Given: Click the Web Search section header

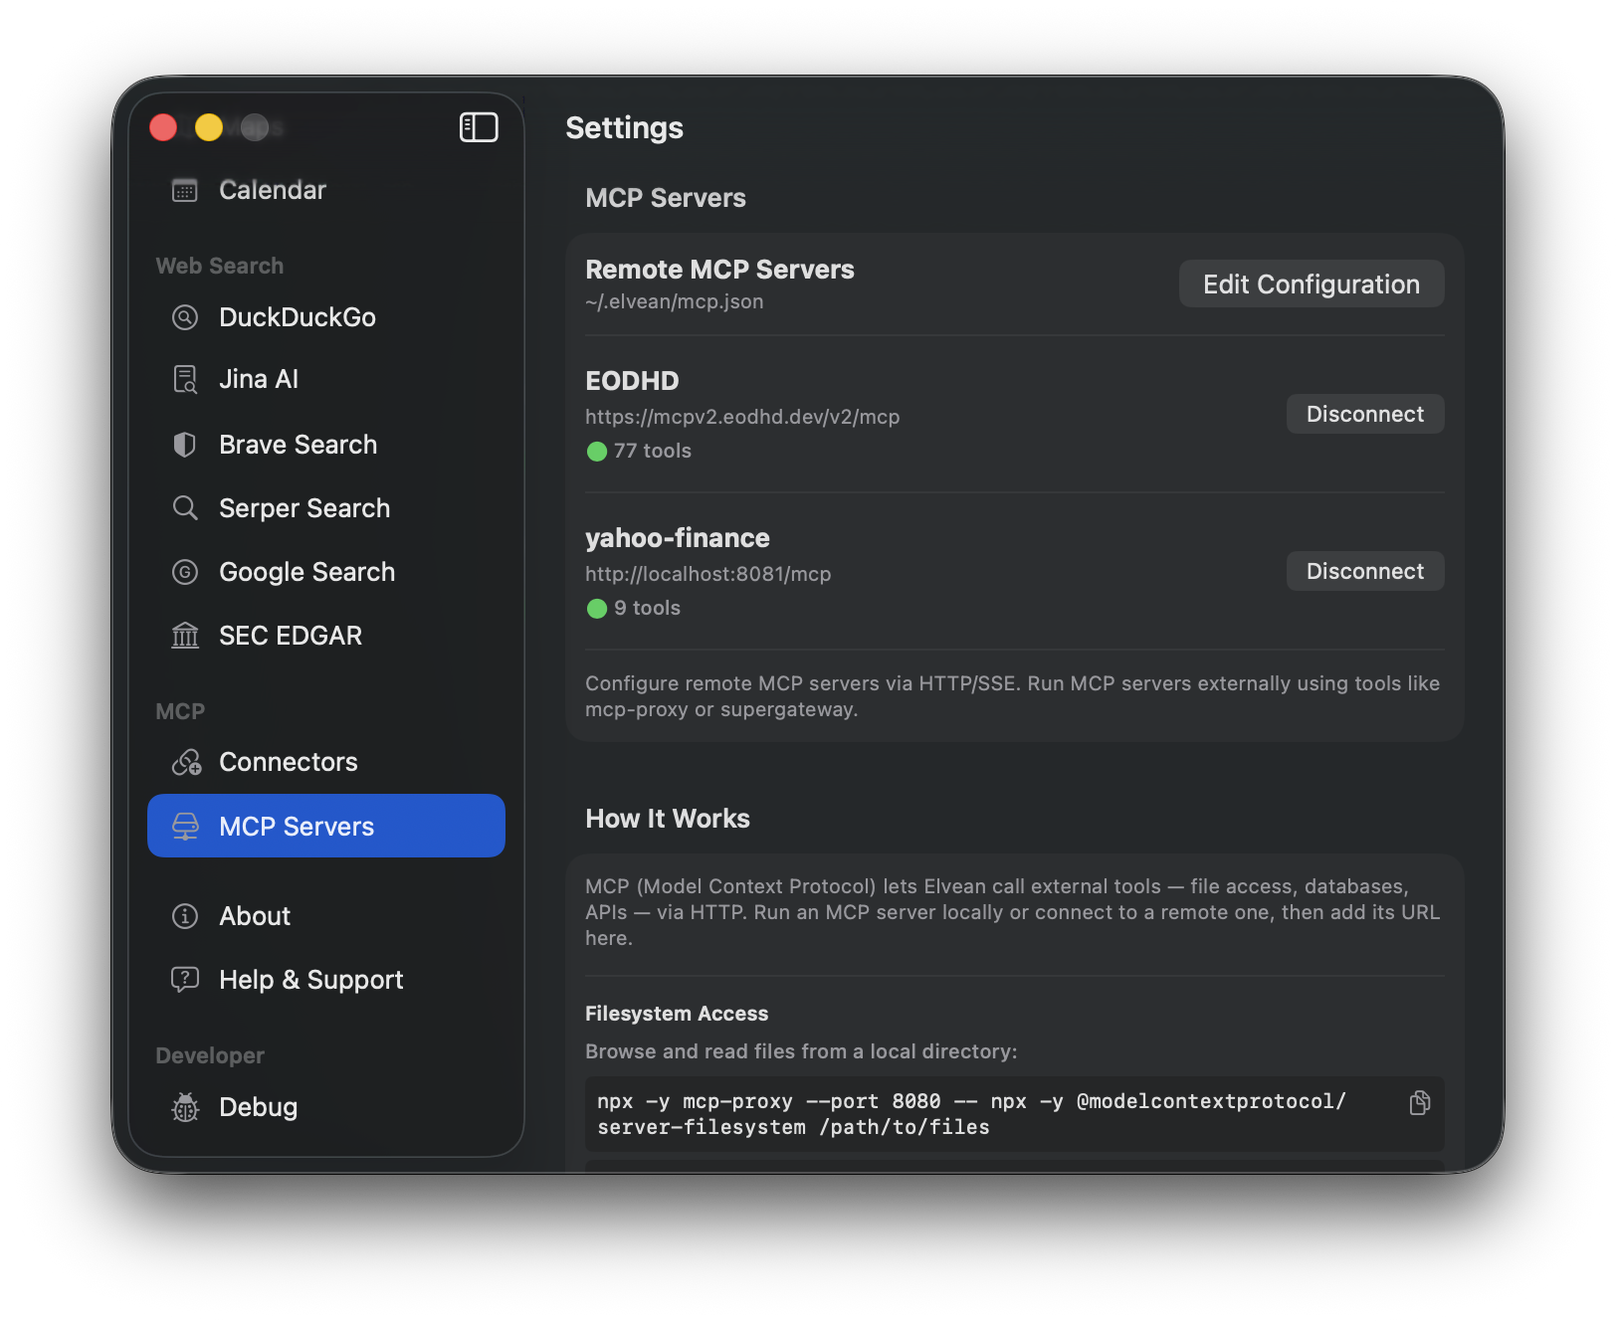Looking at the screenshot, I should (220, 266).
